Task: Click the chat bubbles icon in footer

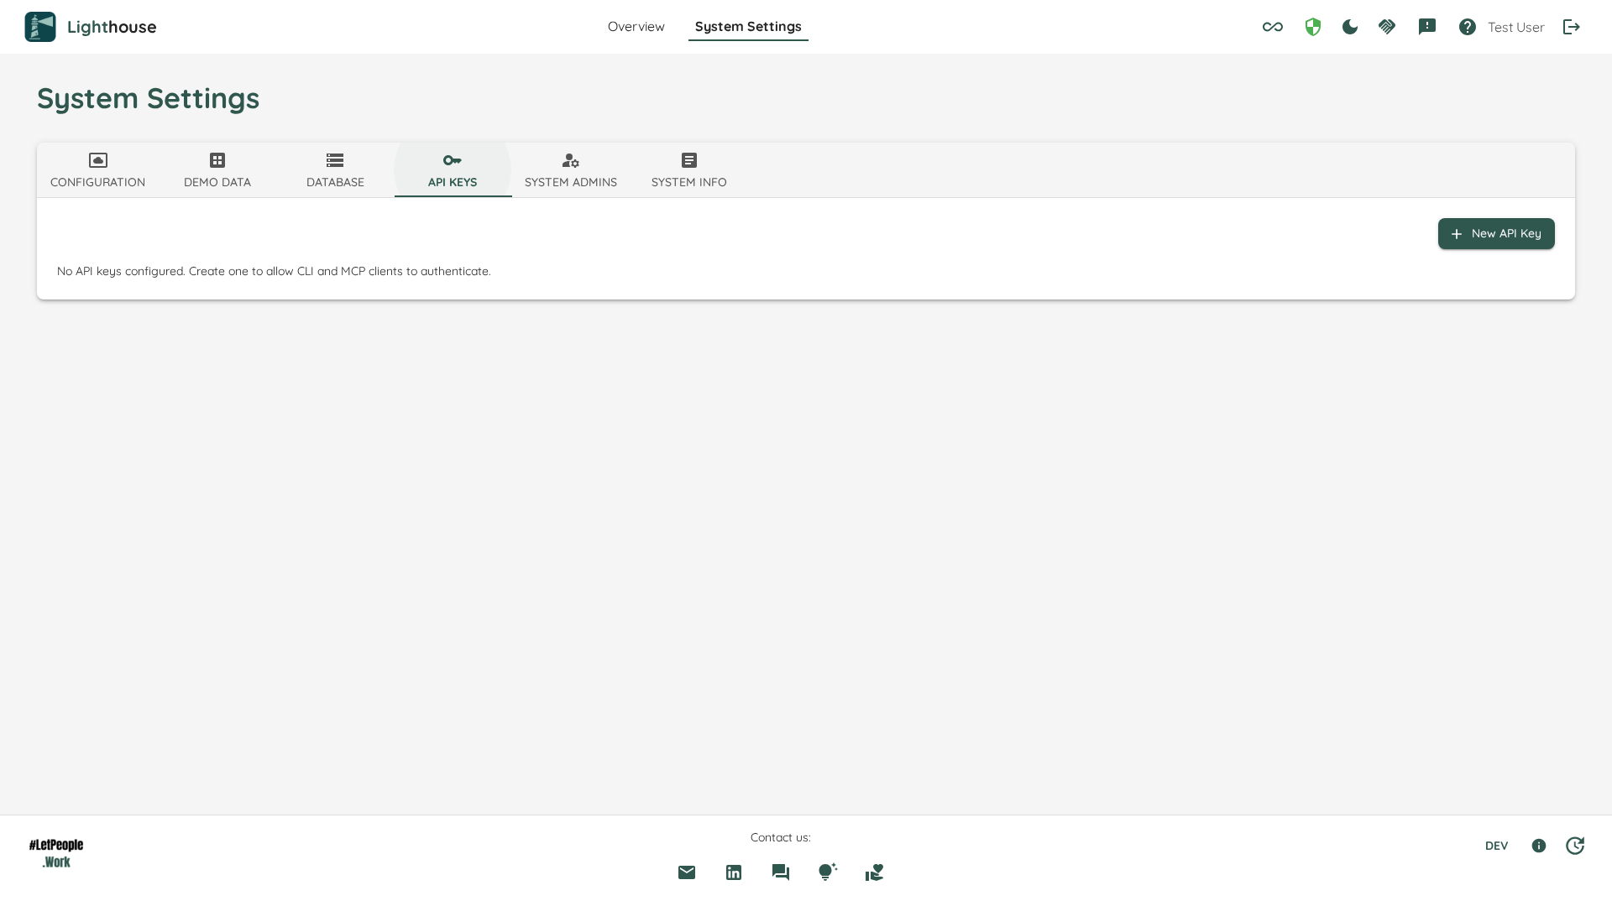Action: click(x=781, y=872)
